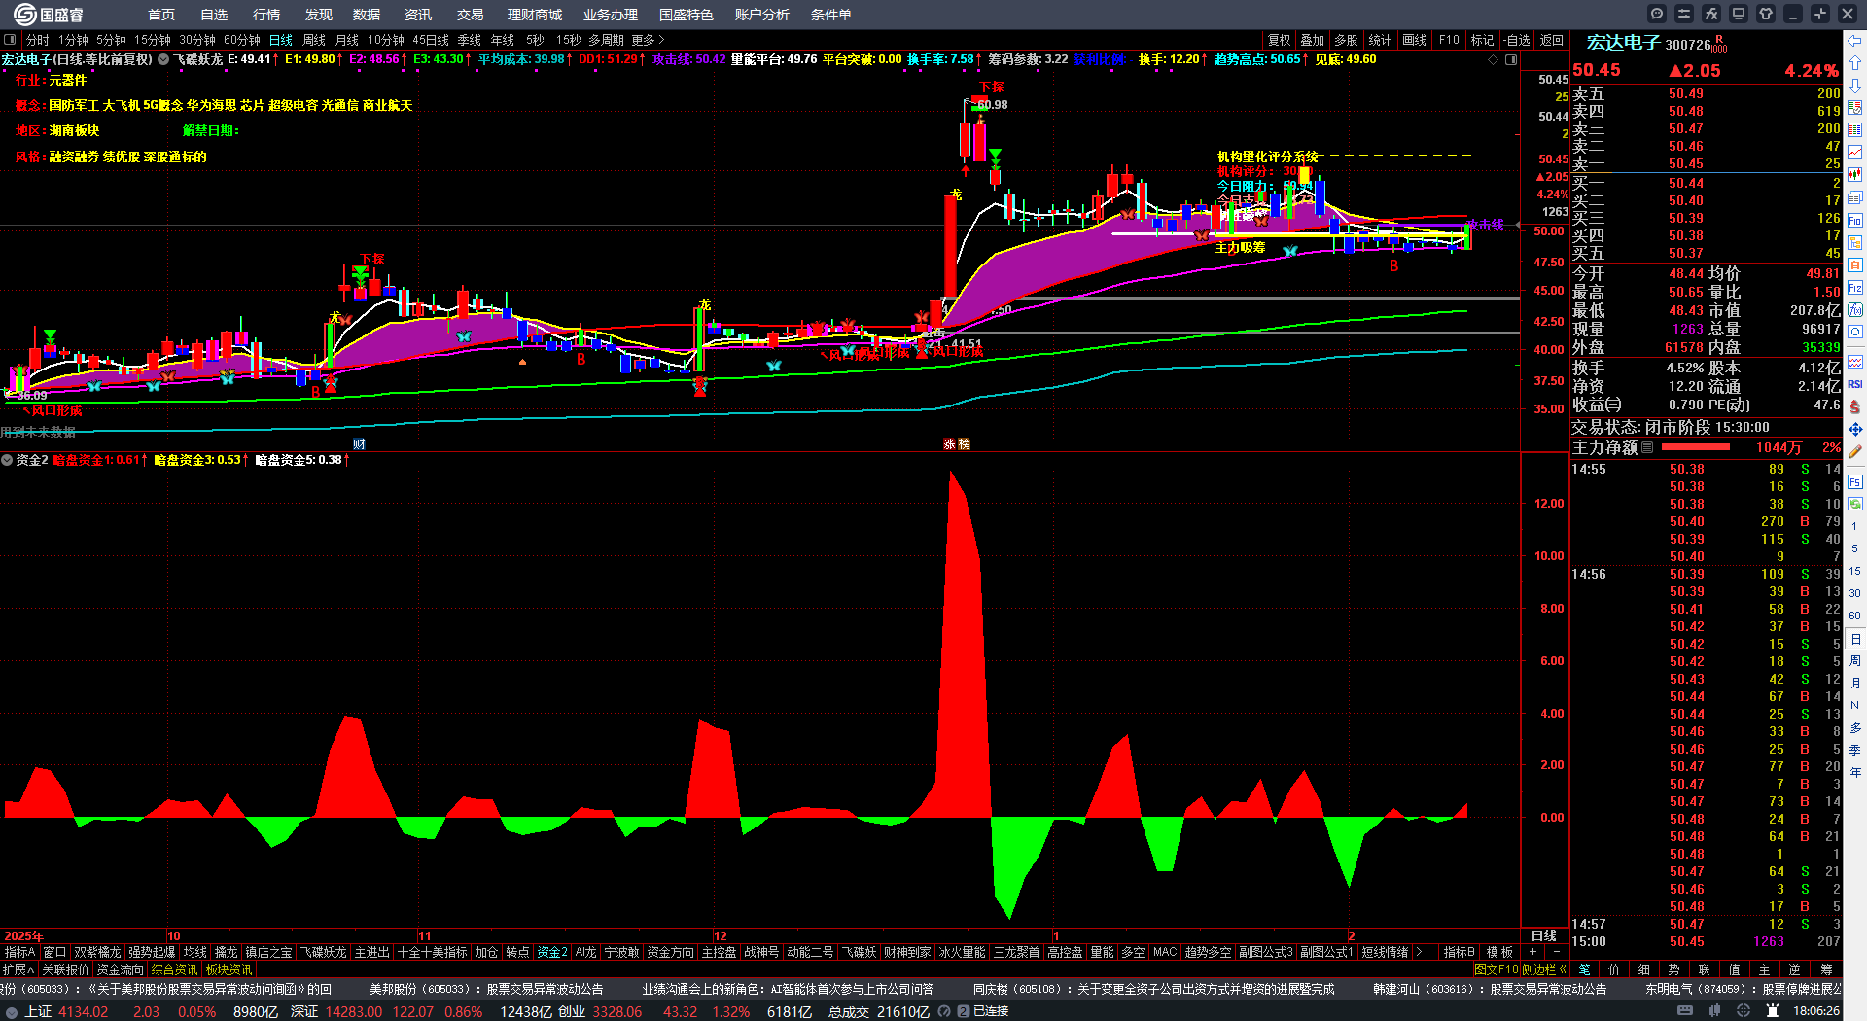Select the blue four-arrow move icon
The height and width of the screenshot is (1021, 1867).
[x=1855, y=429]
